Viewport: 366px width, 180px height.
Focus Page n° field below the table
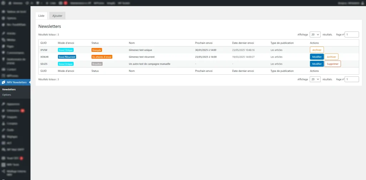click(352, 79)
